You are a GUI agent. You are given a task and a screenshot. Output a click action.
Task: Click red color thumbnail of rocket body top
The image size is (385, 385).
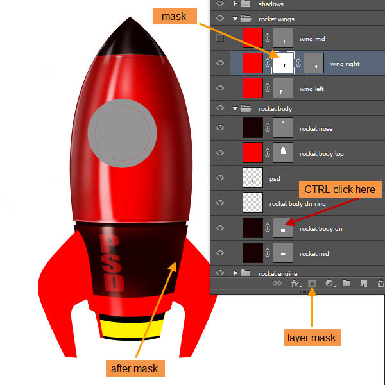pyautogui.click(x=253, y=153)
